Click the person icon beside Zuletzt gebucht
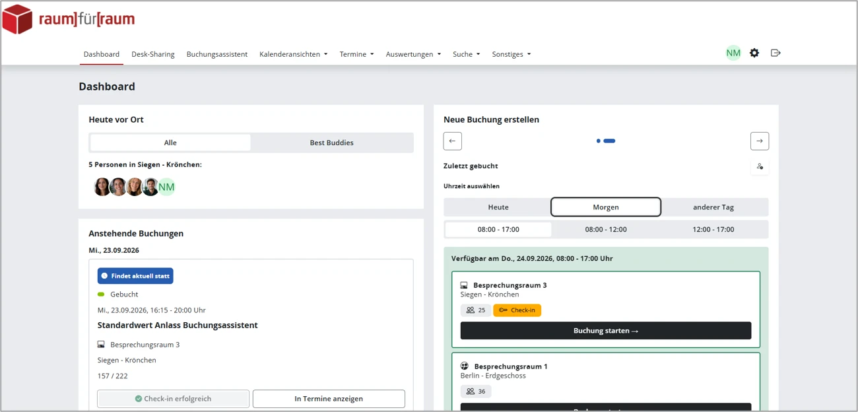858x412 pixels. click(x=760, y=166)
